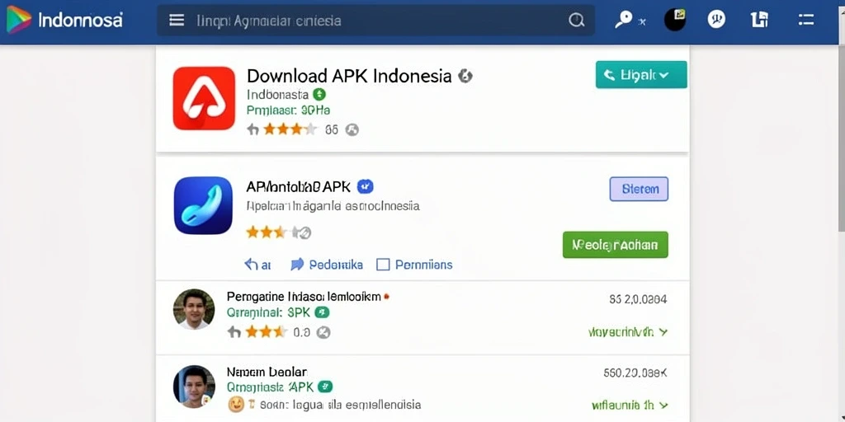Click the page's vertical scrollbar thumb
Image resolution: width=845 pixels, height=422 pixels.
point(841,138)
